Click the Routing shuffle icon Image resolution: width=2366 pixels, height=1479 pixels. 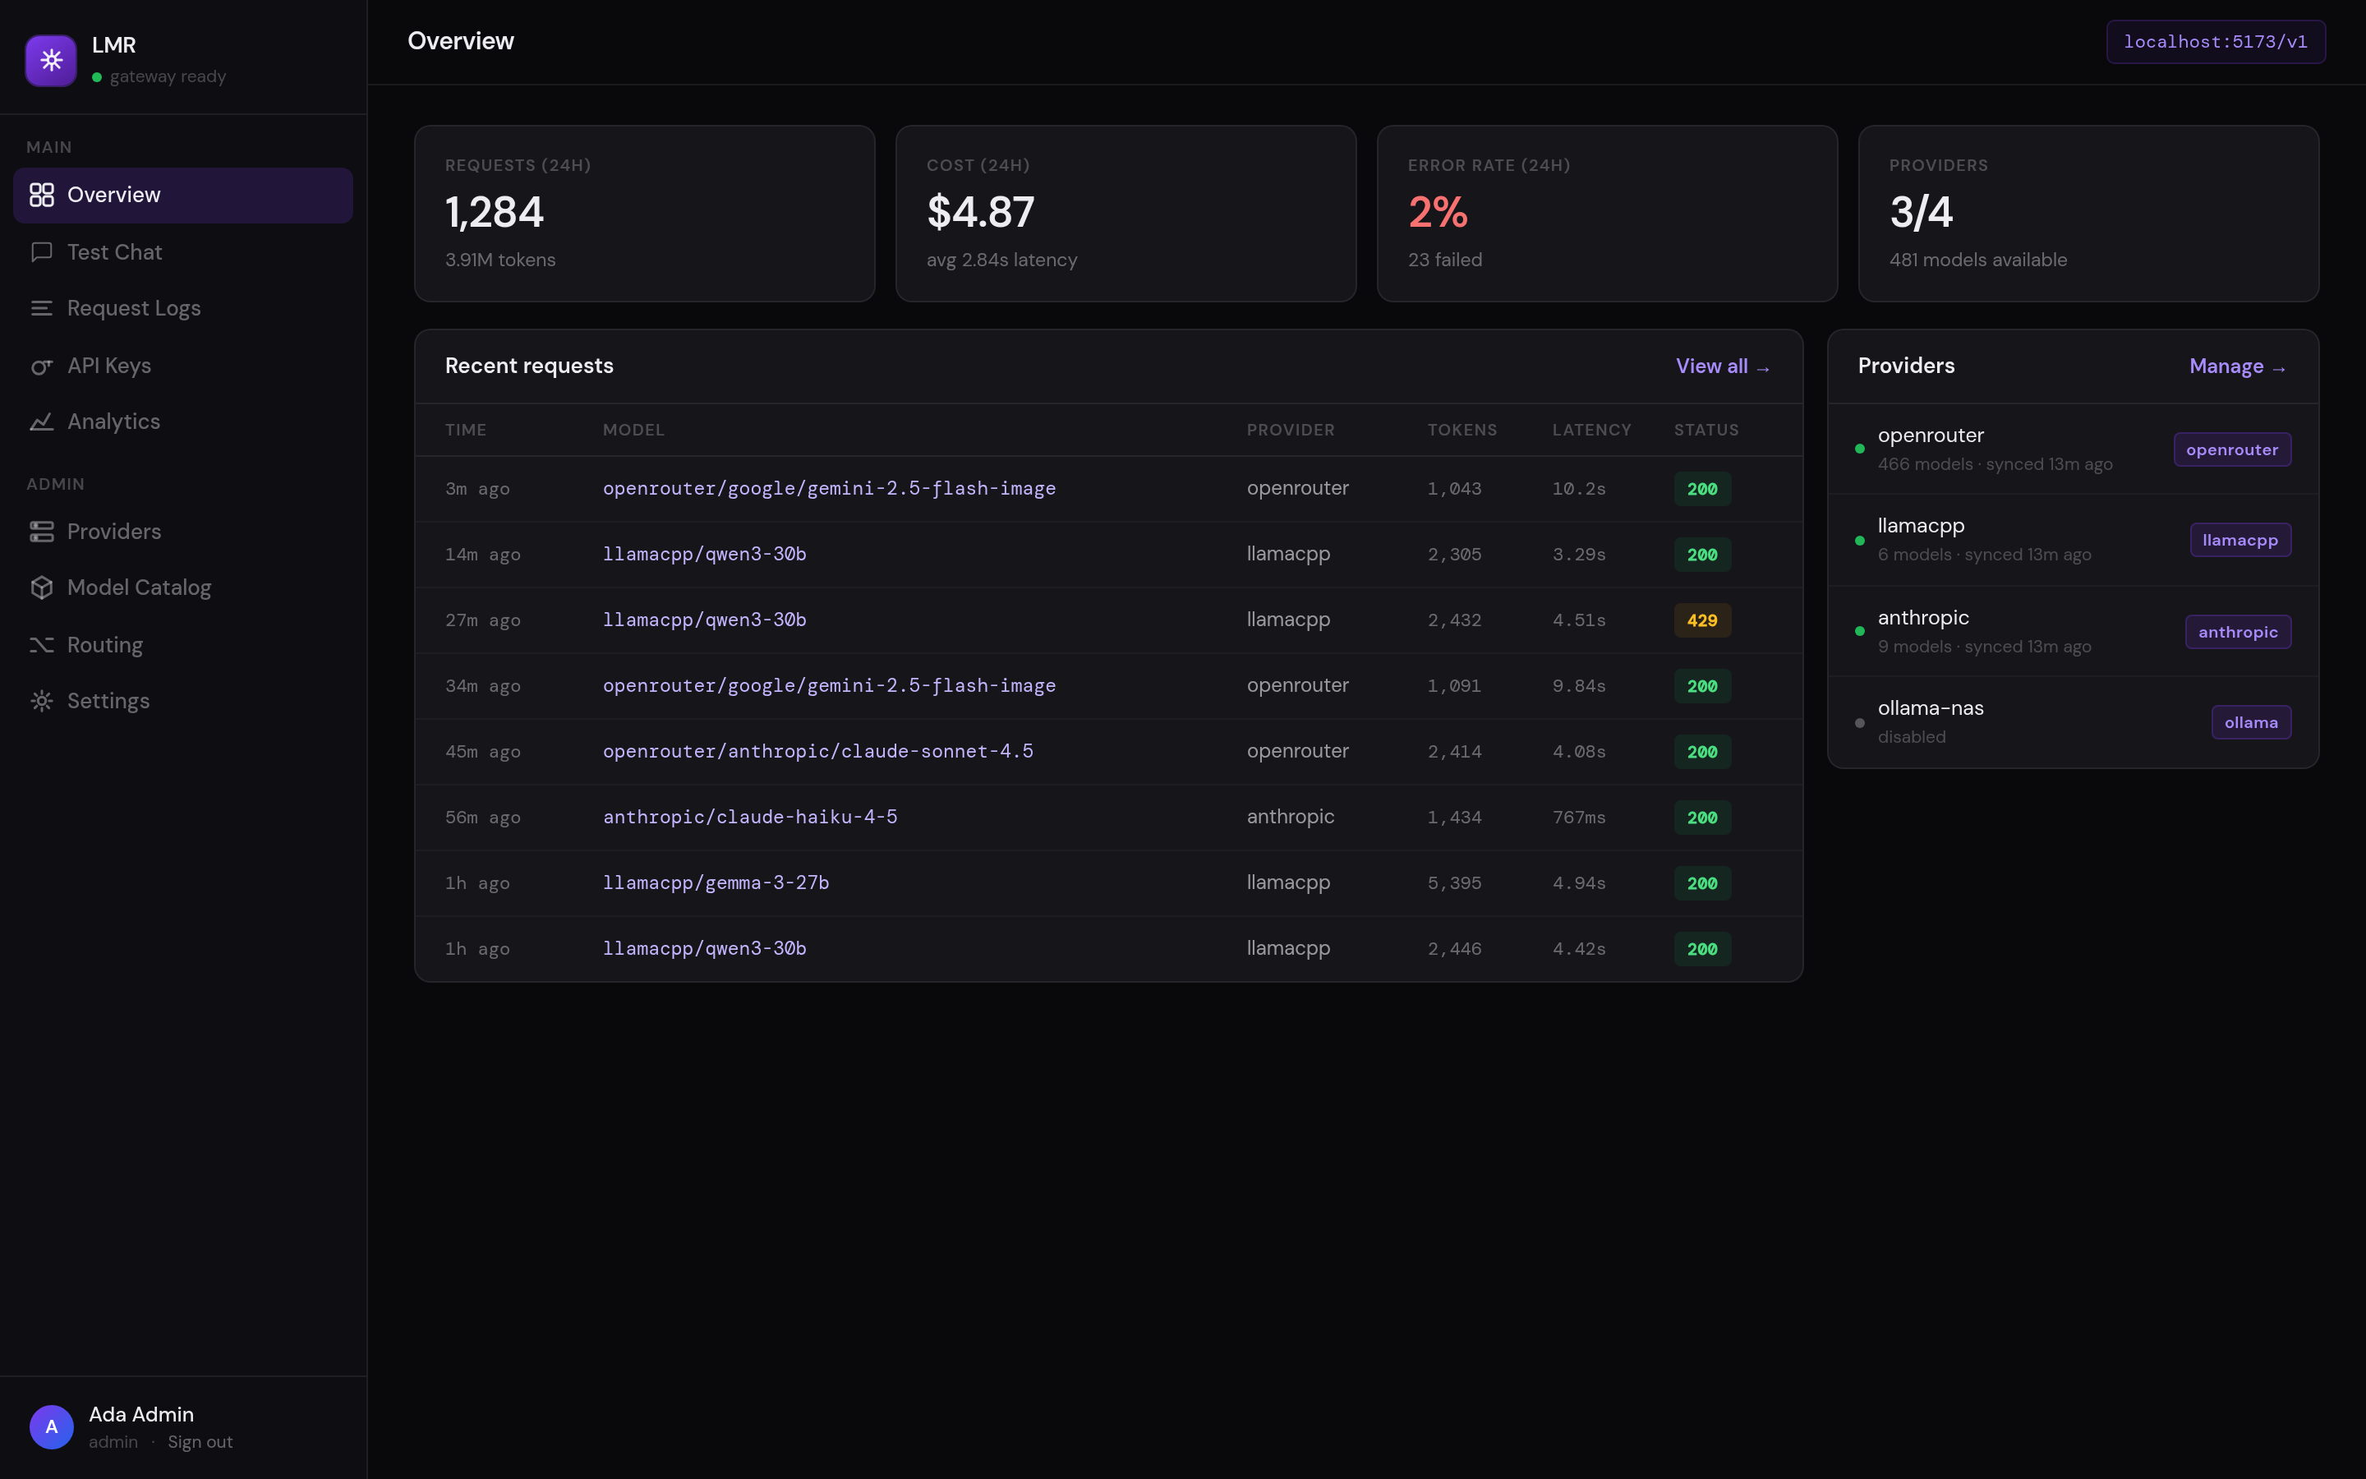coord(41,645)
